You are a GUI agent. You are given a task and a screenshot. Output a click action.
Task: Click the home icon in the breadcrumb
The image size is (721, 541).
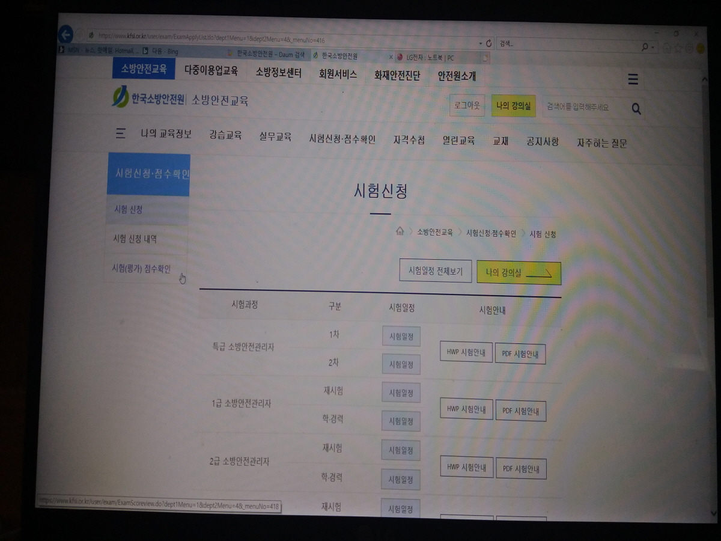click(400, 231)
